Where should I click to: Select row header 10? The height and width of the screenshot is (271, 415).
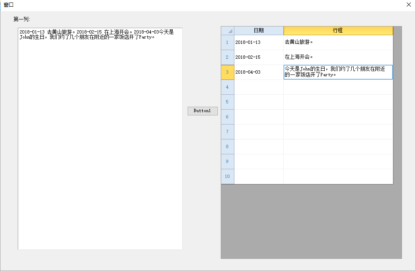[x=227, y=176]
